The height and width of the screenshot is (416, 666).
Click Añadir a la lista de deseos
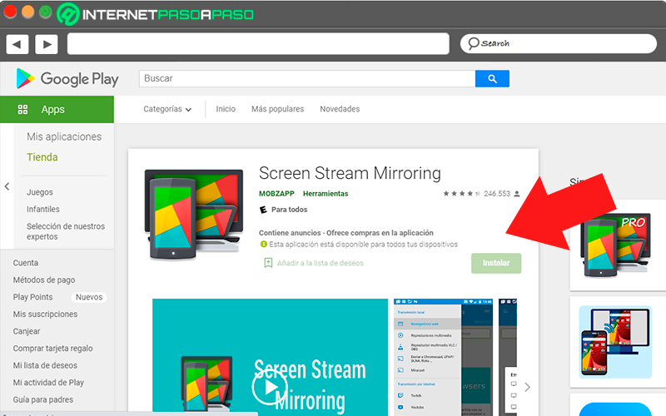click(x=321, y=263)
